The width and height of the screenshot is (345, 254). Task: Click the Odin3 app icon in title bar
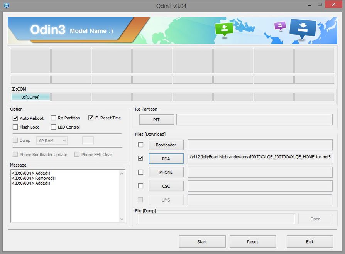(x=7, y=5)
